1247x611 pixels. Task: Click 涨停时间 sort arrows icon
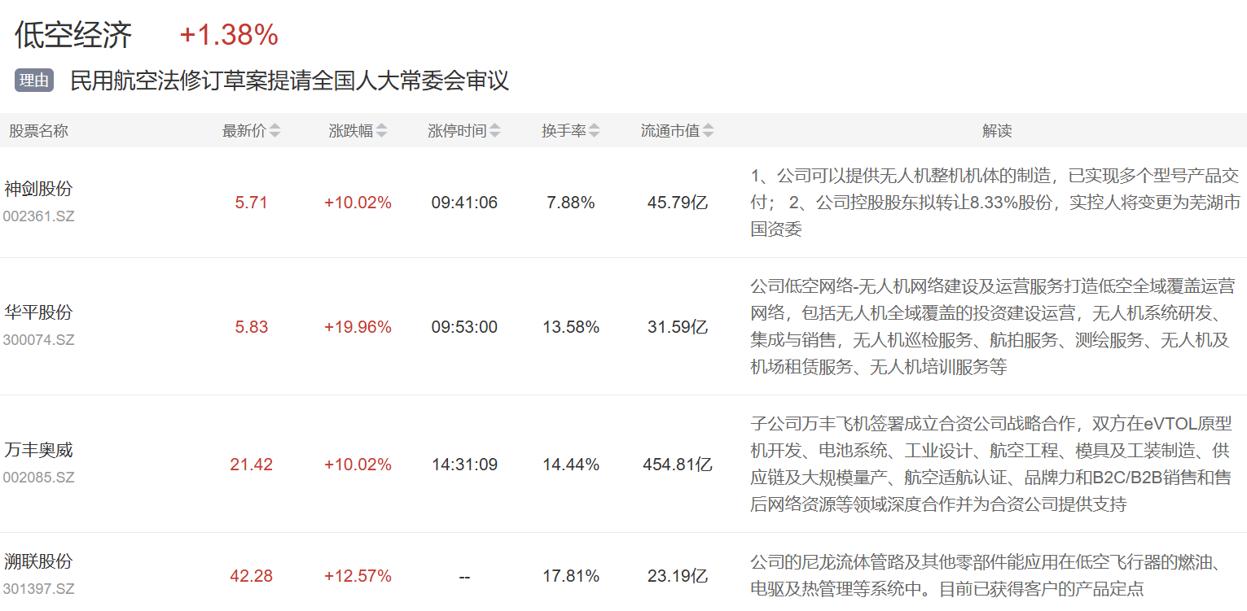[x=495, y=131]
